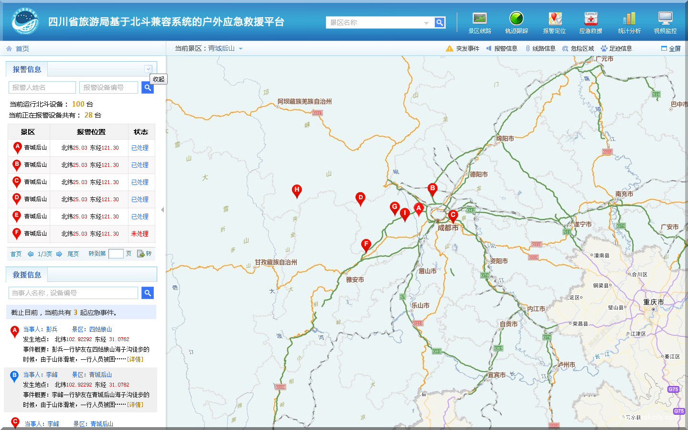Launch the 视频监控 video monitor icon

[665, 19]
